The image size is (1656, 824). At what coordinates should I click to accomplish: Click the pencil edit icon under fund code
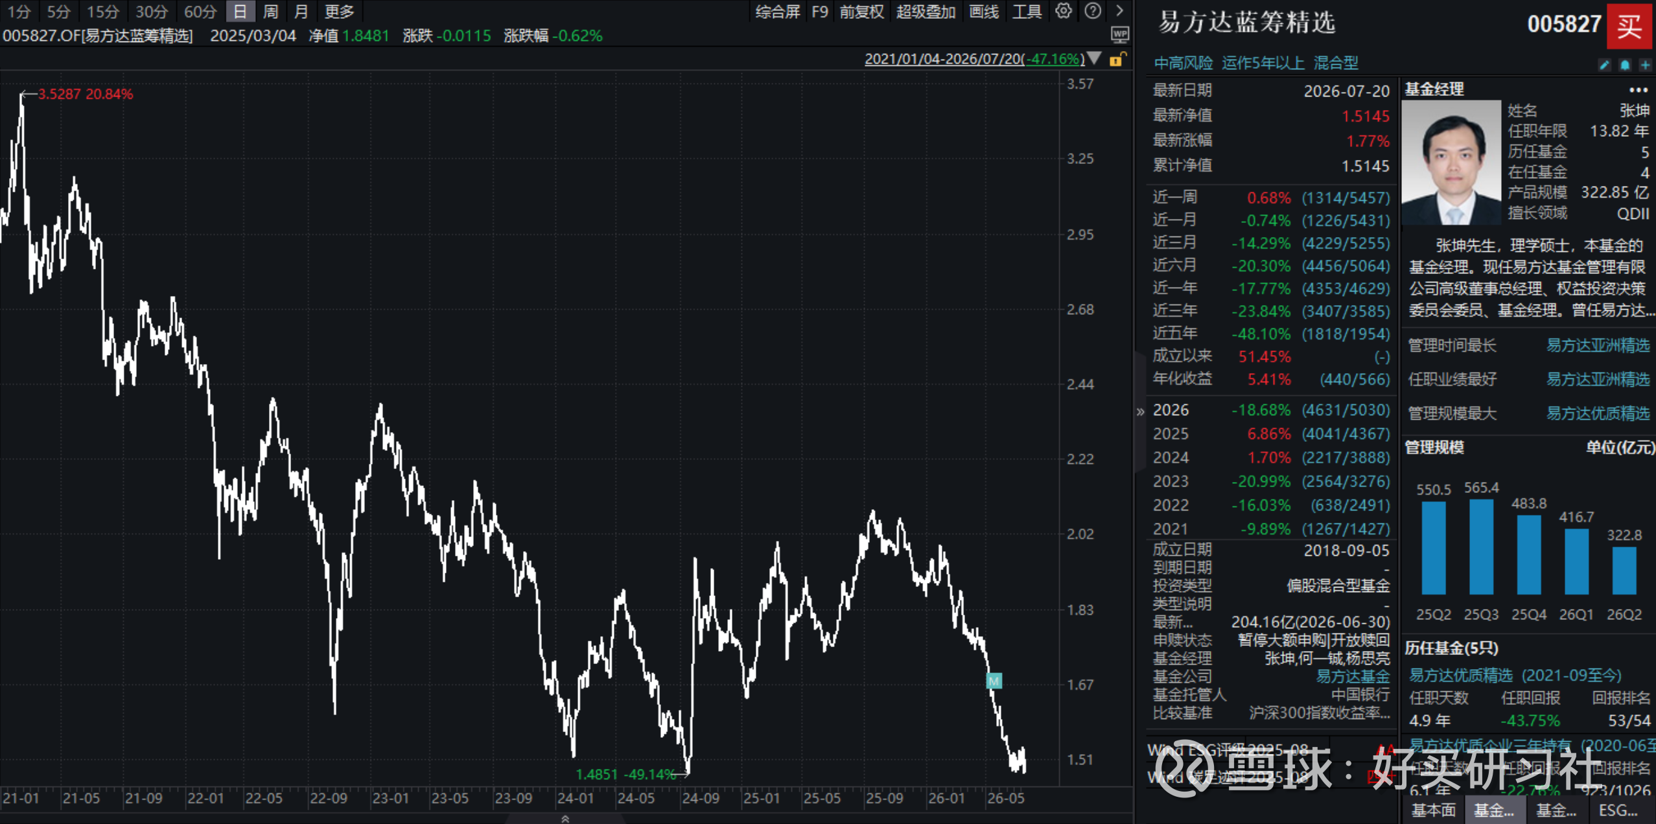coord(1605,65)
